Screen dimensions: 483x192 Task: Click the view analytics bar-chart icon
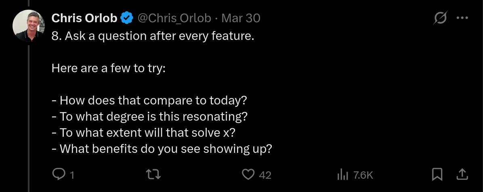coord(342,174)
